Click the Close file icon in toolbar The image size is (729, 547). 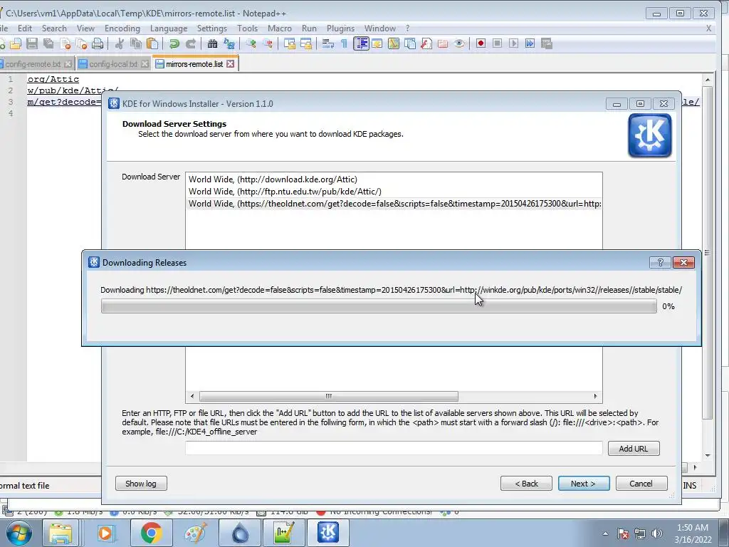[65, 43]
